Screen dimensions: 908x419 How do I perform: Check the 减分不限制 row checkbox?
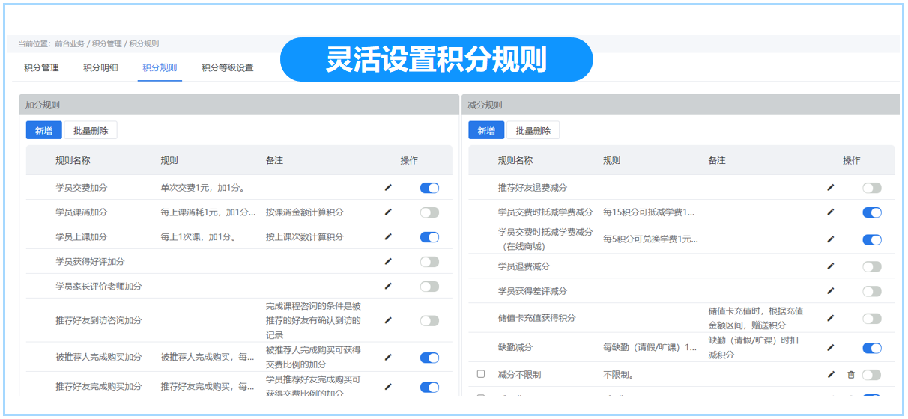481,374
